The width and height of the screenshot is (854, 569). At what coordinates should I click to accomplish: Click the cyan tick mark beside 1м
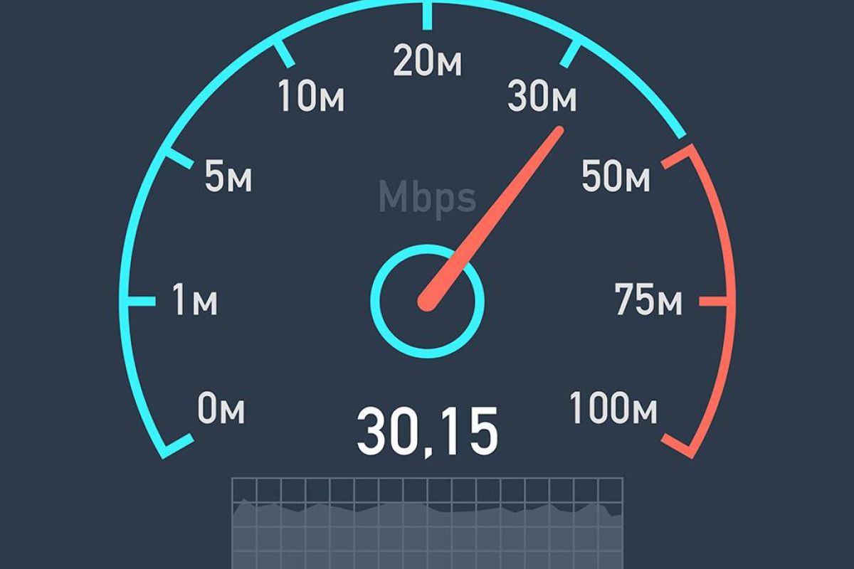click(x=141, y=302)
